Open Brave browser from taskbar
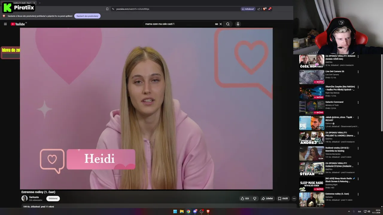 click(x=208, y=211)
